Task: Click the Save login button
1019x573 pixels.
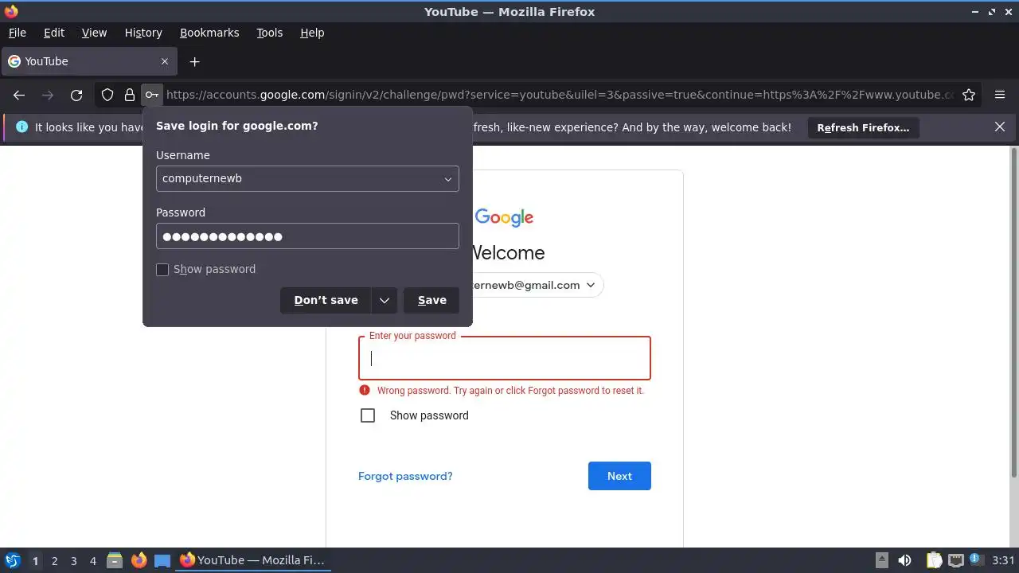Action: click(x=431, y=300)
